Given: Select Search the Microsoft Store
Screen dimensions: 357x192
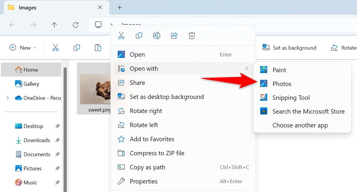Looking at the screenshot, I should click(303, 111).
